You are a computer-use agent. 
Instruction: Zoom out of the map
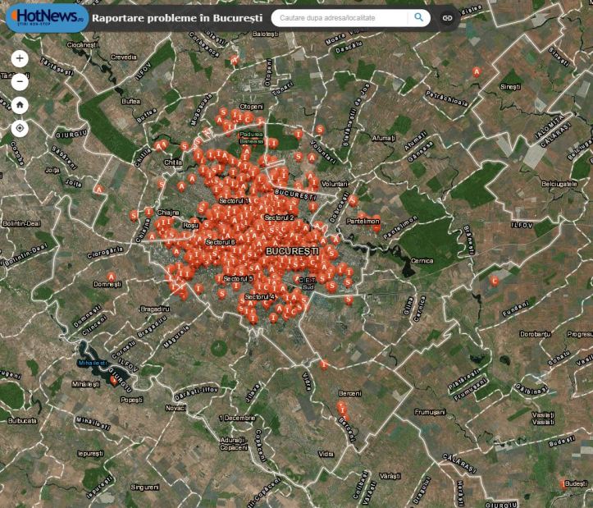click(21, 82)
